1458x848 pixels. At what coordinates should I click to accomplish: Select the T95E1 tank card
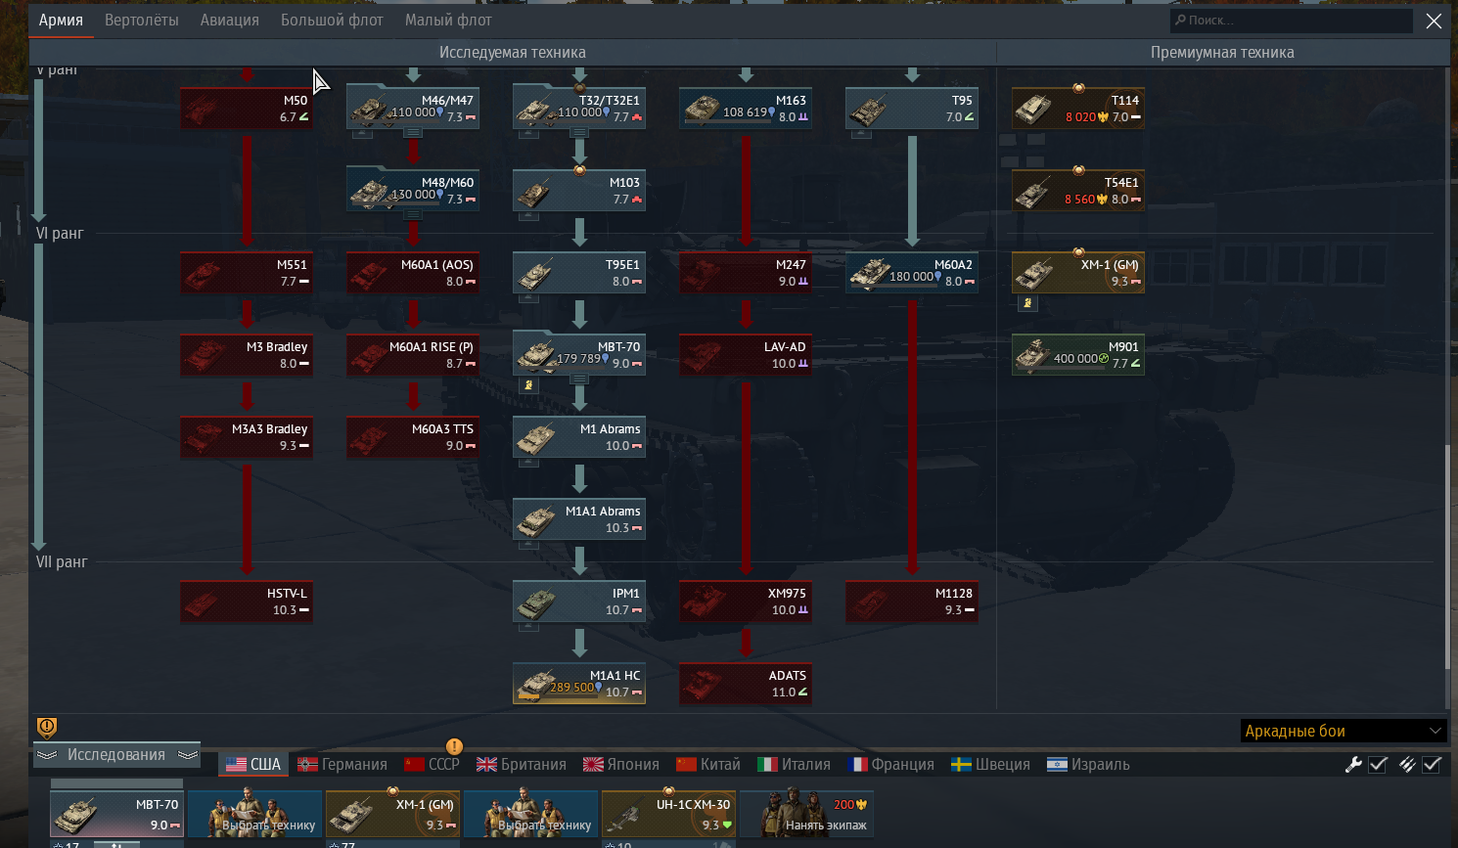579,272
